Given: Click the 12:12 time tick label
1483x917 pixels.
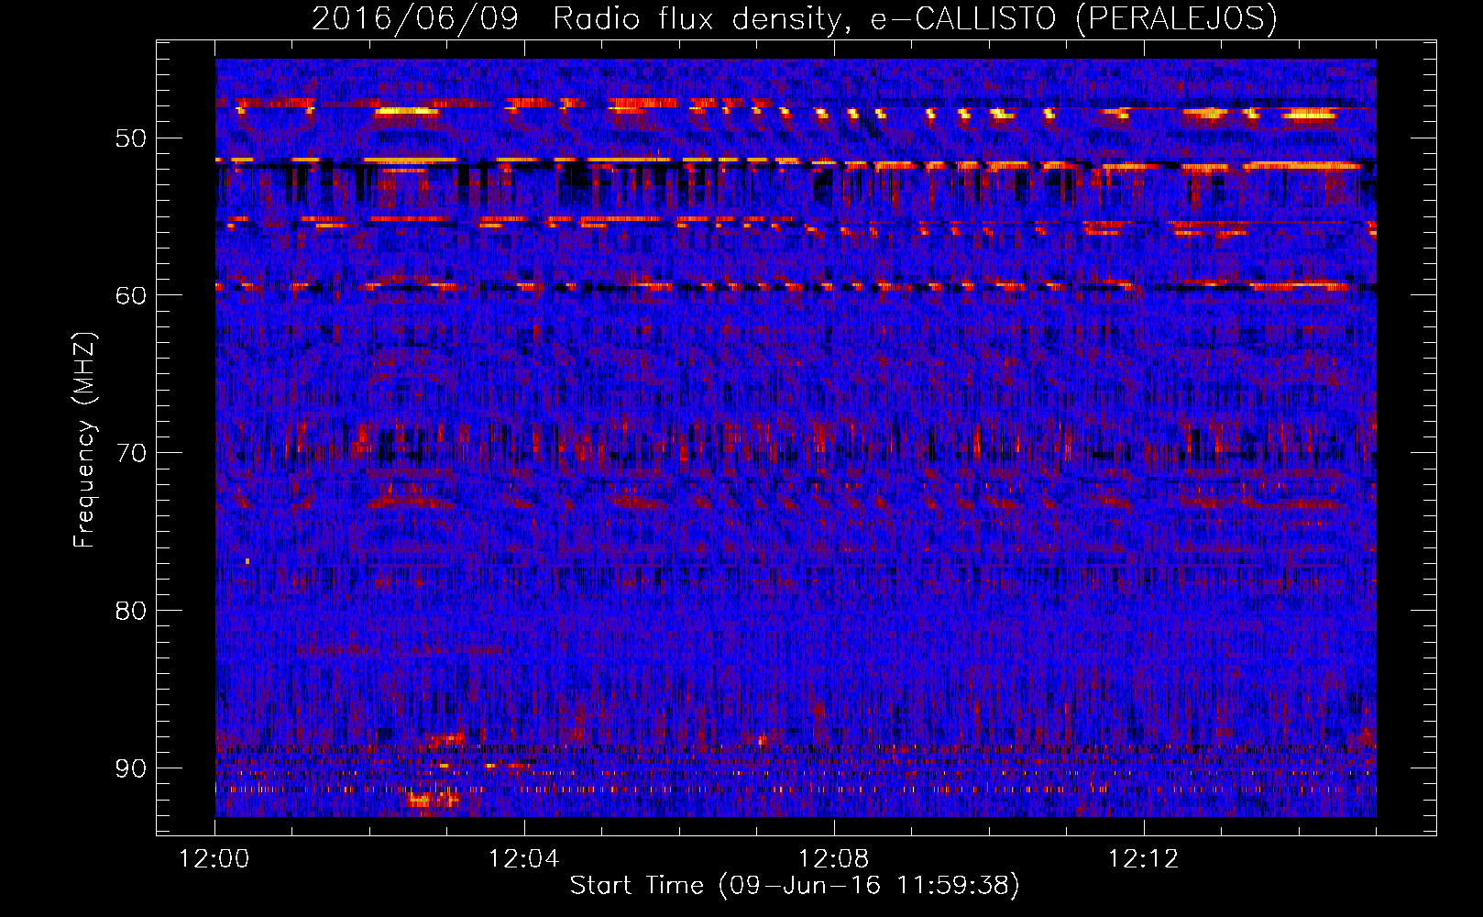Looking at the screenshot, I should (1143, 859).
